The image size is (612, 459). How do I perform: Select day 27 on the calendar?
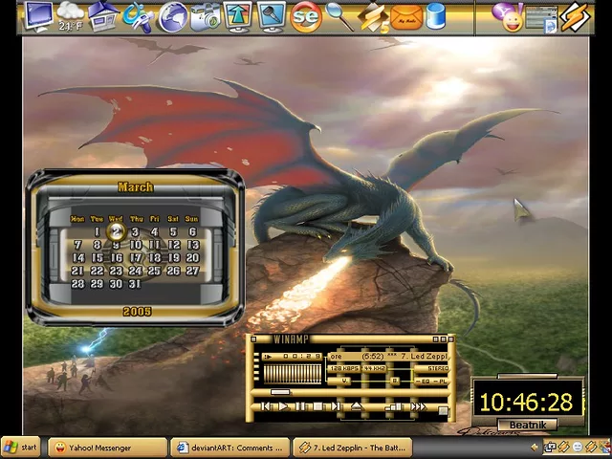192,271
